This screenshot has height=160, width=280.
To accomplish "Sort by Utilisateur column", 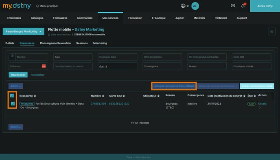I will point(158,96).
